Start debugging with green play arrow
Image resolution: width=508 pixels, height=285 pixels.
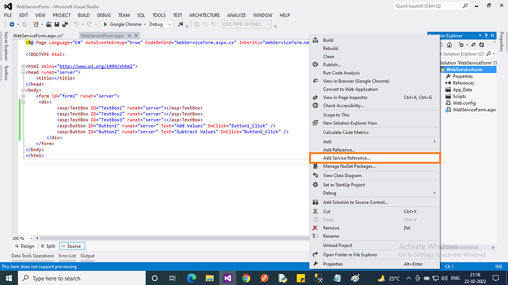coord(105,24)
